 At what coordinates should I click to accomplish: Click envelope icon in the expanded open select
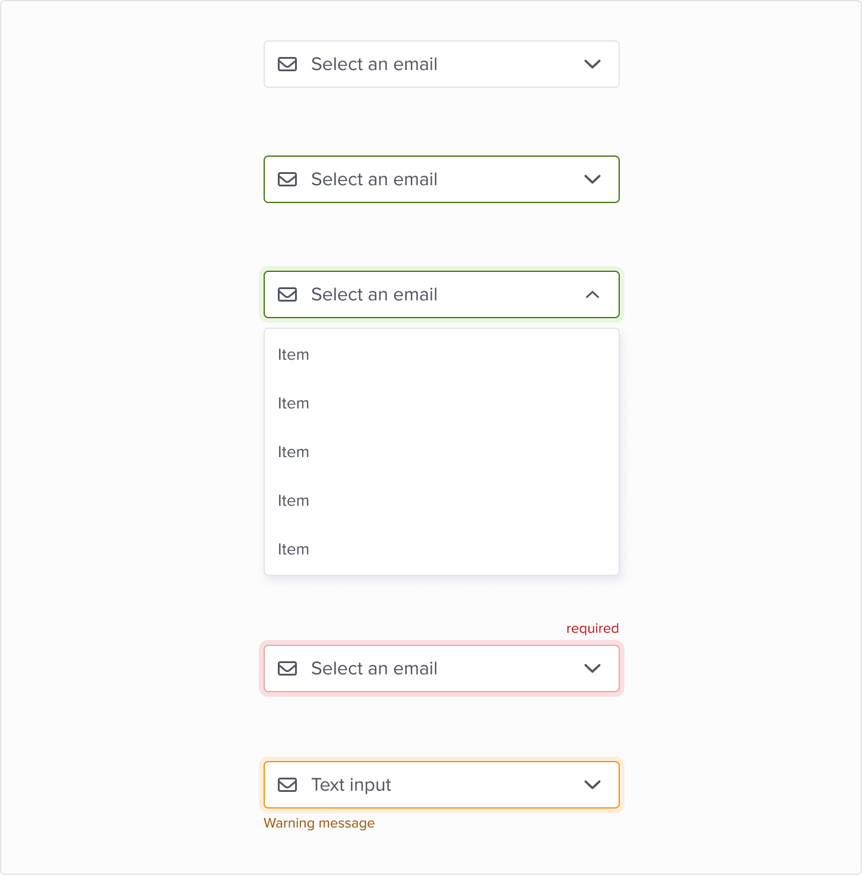[x=287, y=294]
